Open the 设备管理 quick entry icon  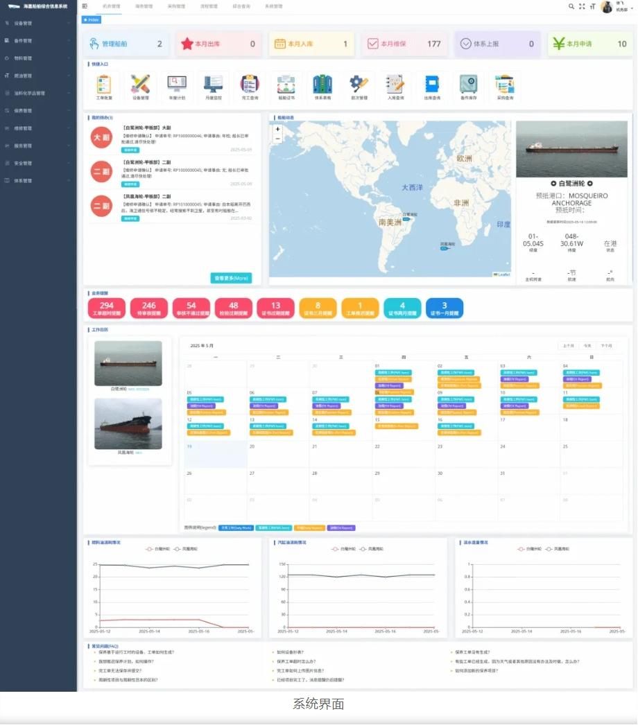point(141,85)
